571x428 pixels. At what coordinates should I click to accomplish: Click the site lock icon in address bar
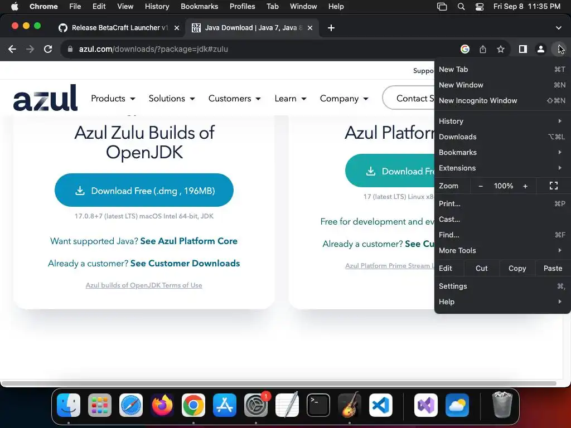[x=70, y=49]
